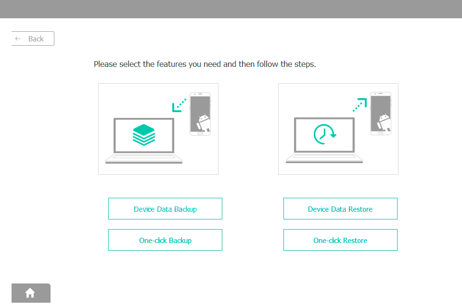Start a Device Data Backup
This screenshot has width=462, height=308.
pos(165,208)
